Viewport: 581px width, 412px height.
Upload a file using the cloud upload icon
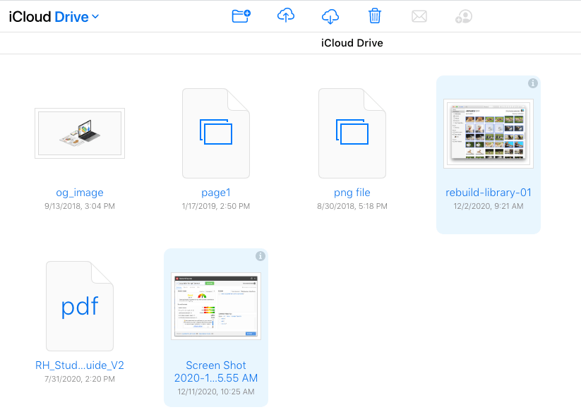[x=285, y=16]
